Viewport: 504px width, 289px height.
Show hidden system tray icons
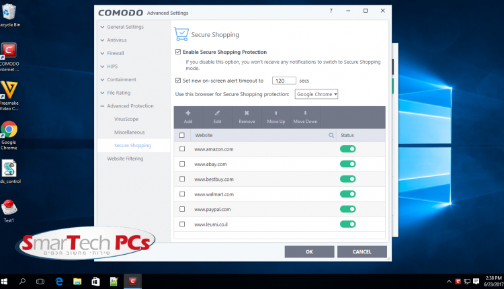(449, 282)
